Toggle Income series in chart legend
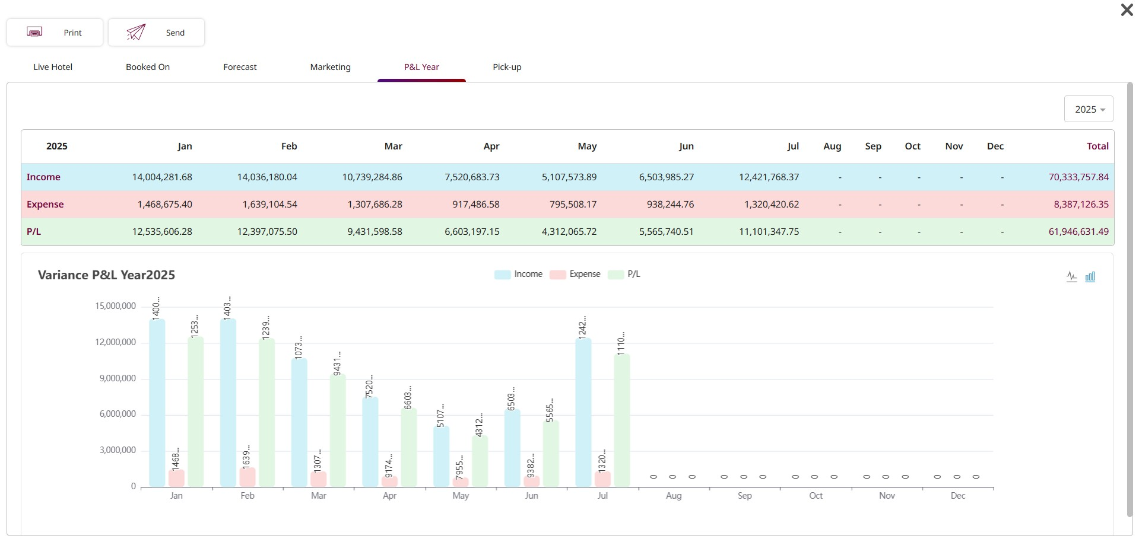 [518, 275]
